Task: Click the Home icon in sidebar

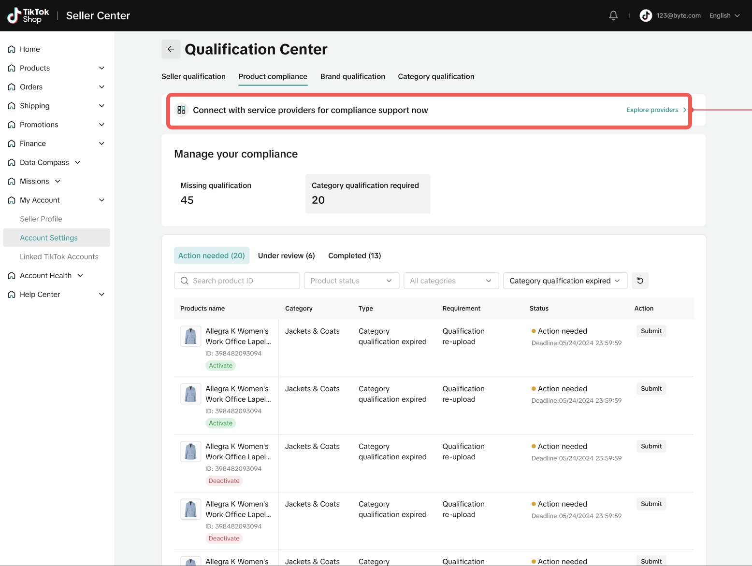Action: click(x=12, y=49)
